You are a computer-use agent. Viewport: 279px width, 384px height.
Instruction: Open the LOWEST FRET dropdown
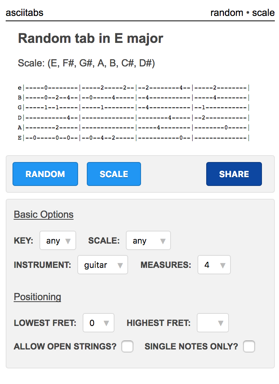(x=99, y=323)
